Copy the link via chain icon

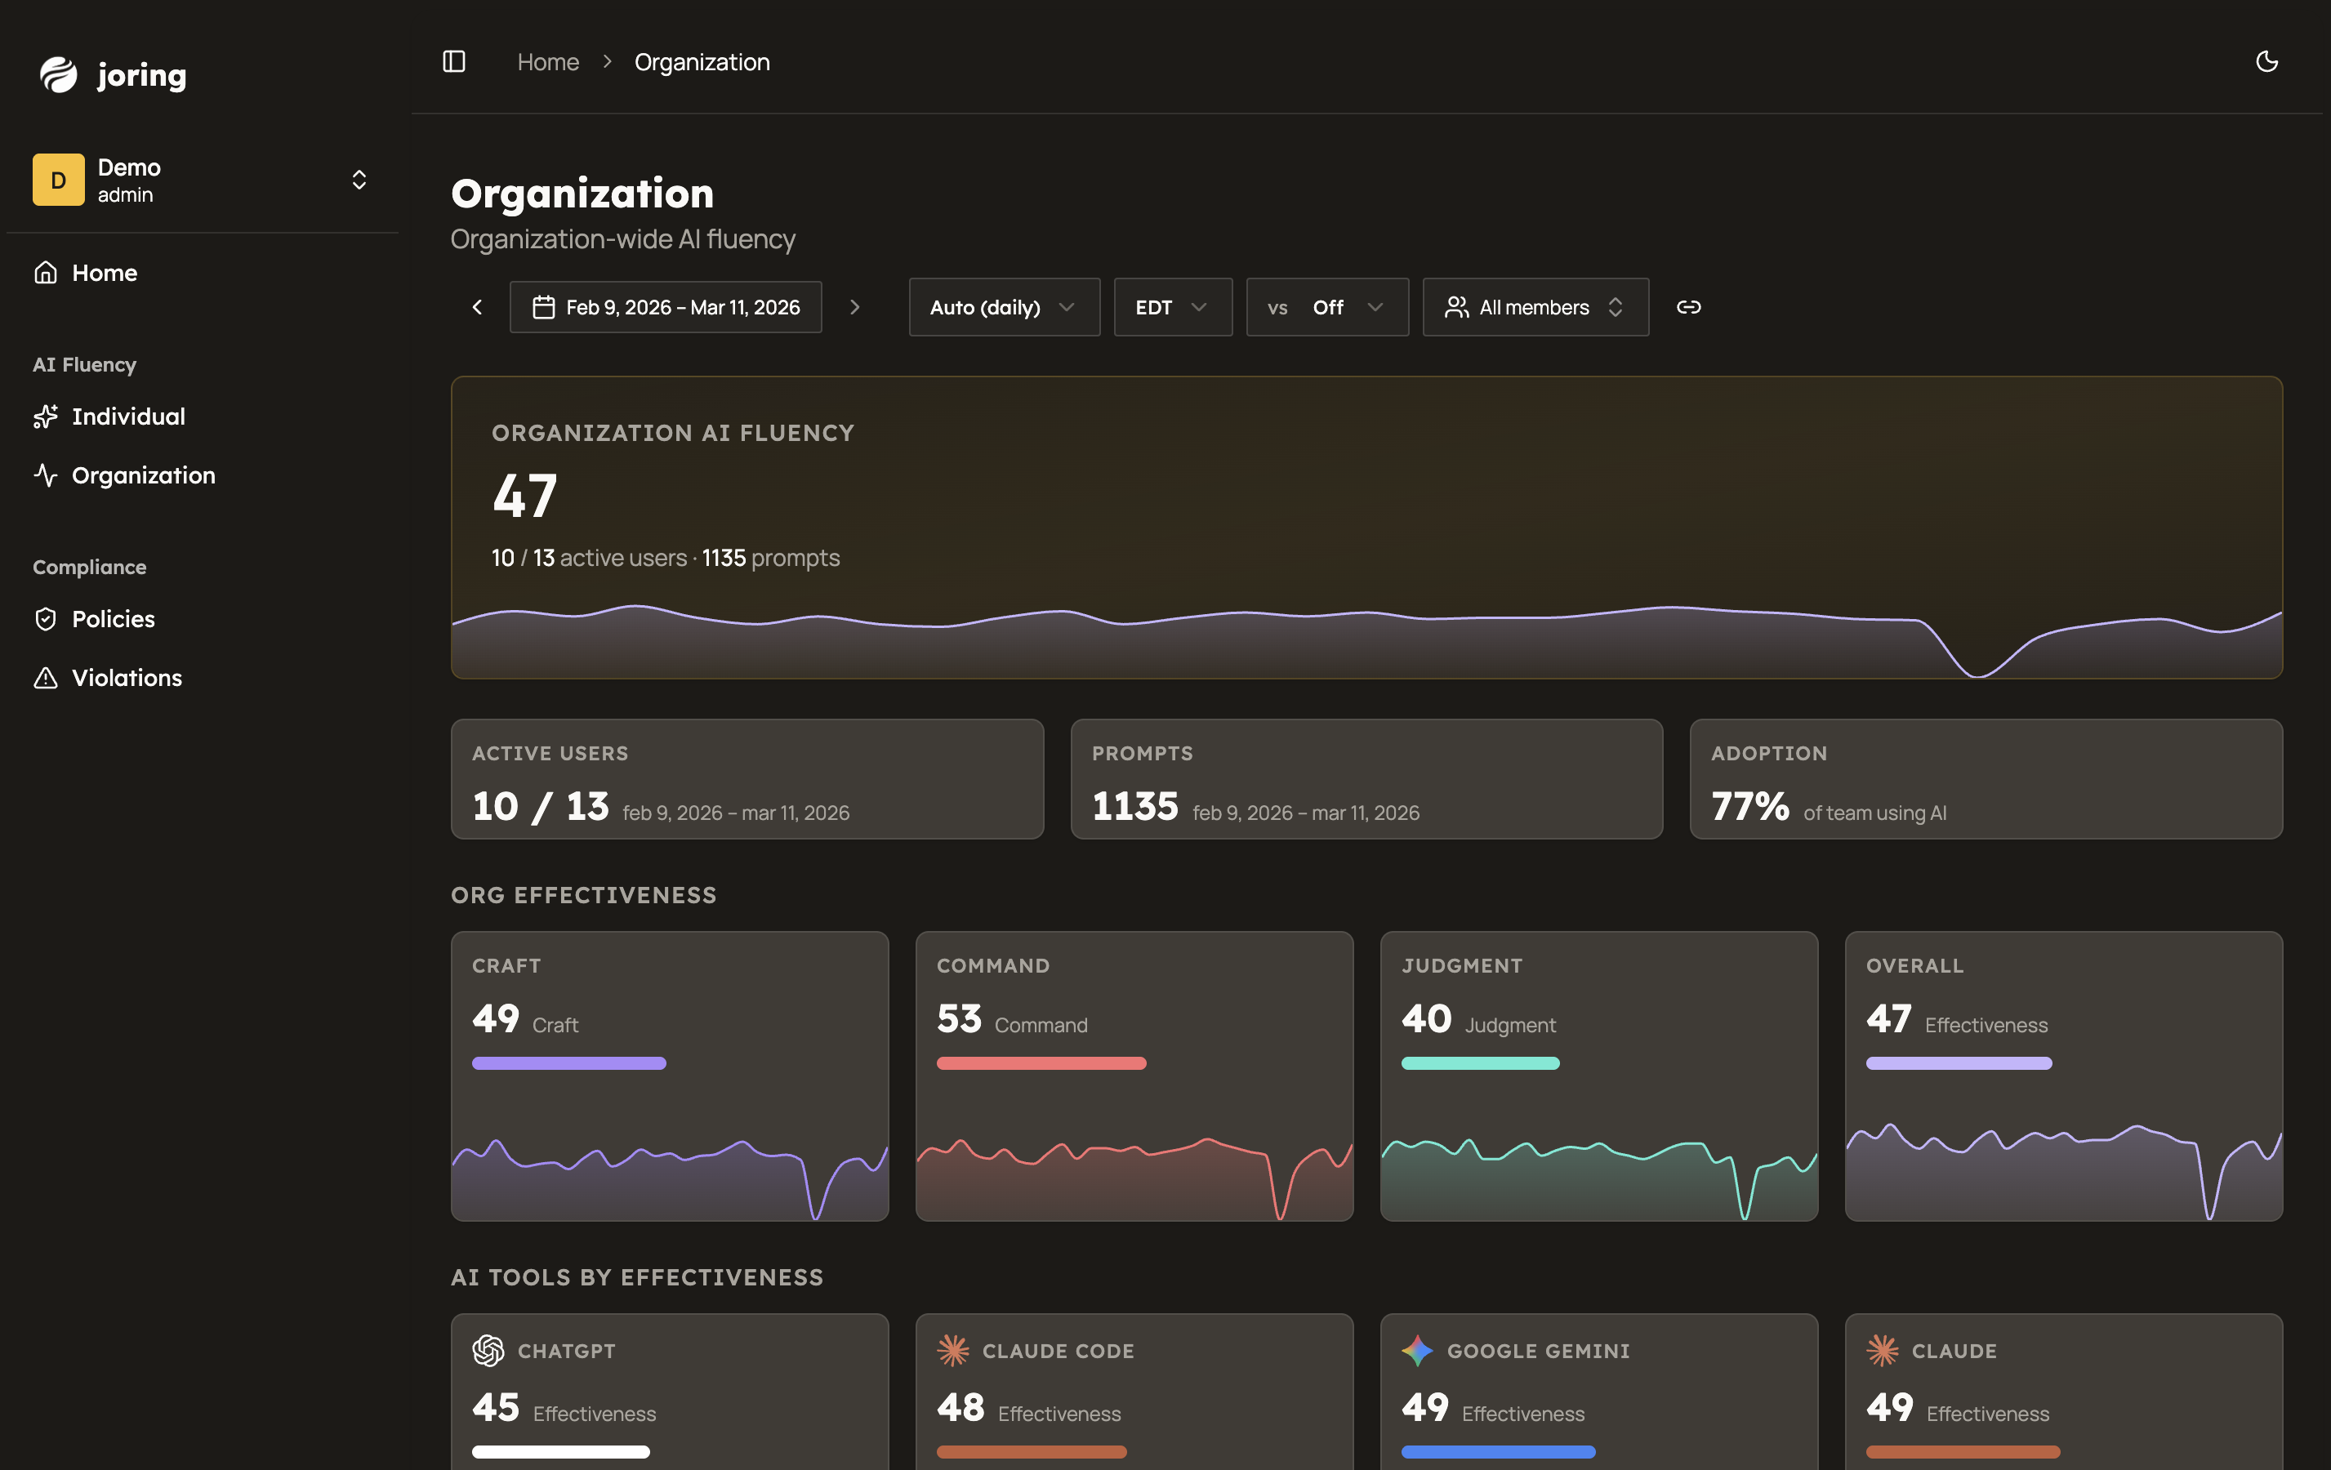(1688, 307)
